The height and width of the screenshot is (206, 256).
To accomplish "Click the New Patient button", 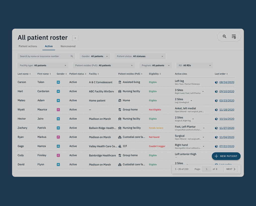I will [x=226, y=156].
